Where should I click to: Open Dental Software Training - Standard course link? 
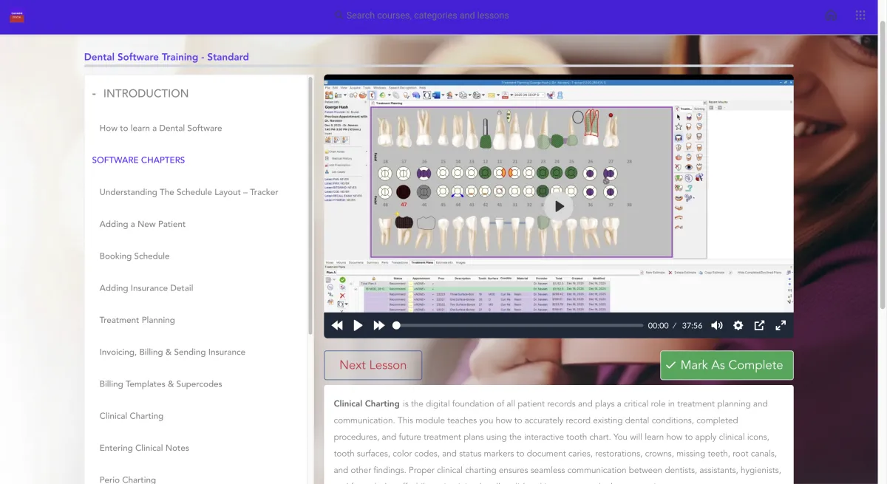click(166, 57)
